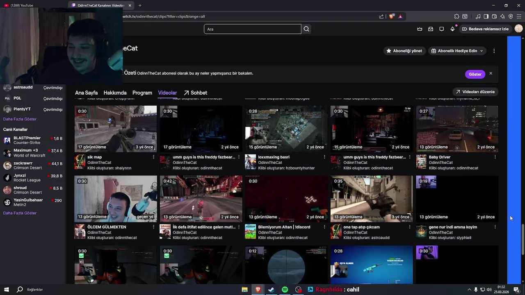This screenshot has width=525, height=295.
Task: Open Sohbet pop-out tab
Action: pos(195,93)
